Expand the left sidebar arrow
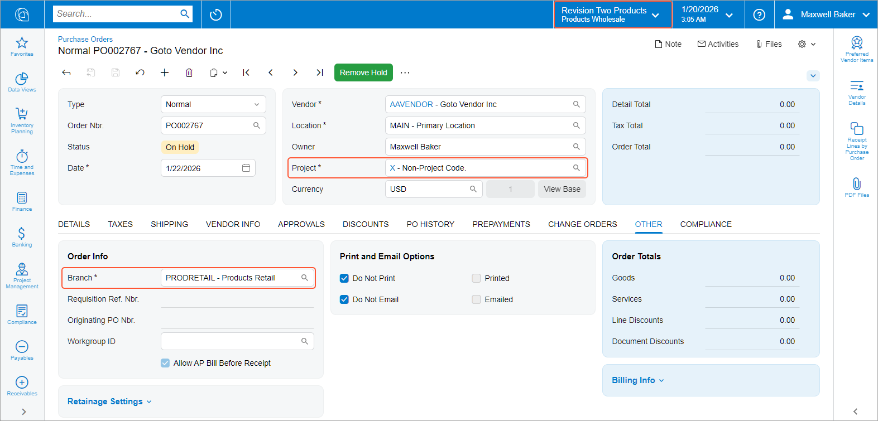878x421 pixels. pos(23,412)
